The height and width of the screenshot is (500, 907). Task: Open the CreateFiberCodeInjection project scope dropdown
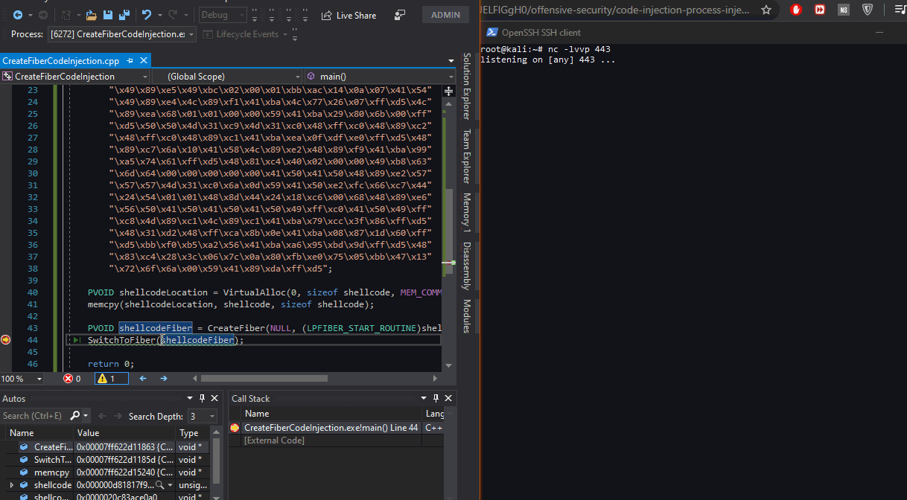point(74,76)
